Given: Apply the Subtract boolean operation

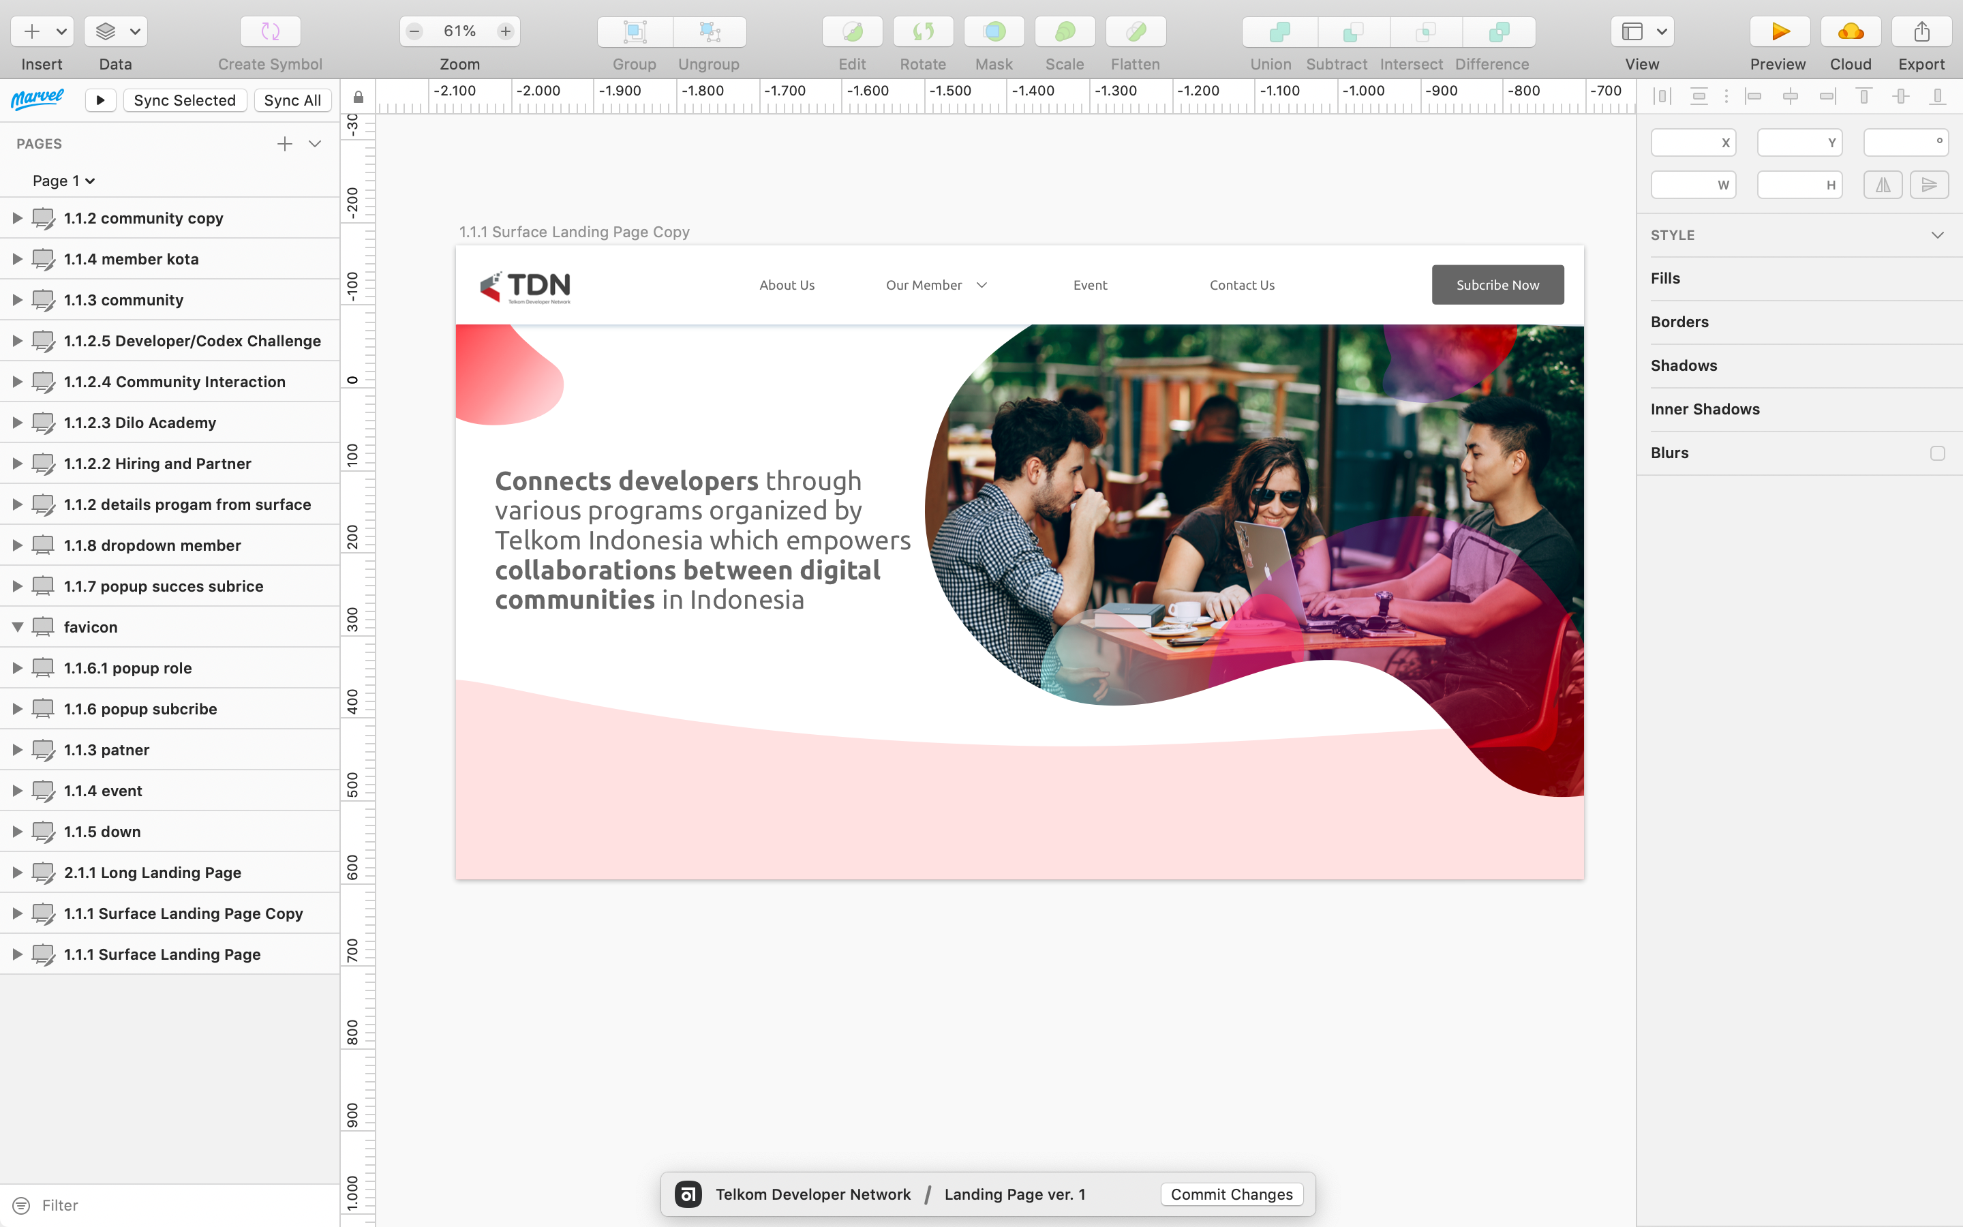Looking at the screenshot, I should coord(1353,31).
